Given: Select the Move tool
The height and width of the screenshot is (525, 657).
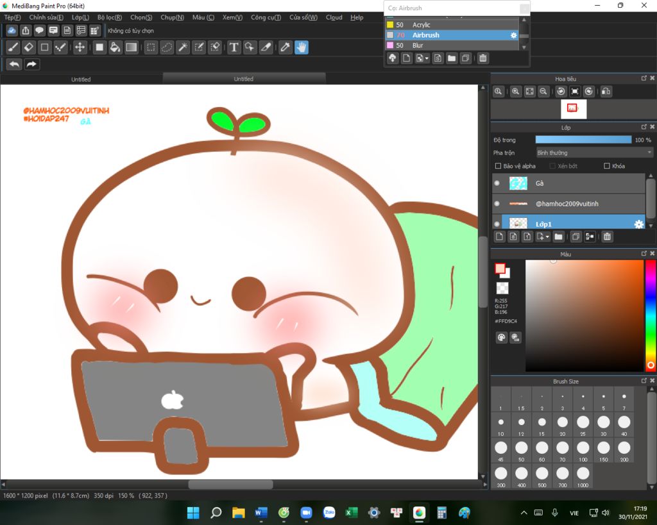Looking at the screenshot, I should [80, 47].
